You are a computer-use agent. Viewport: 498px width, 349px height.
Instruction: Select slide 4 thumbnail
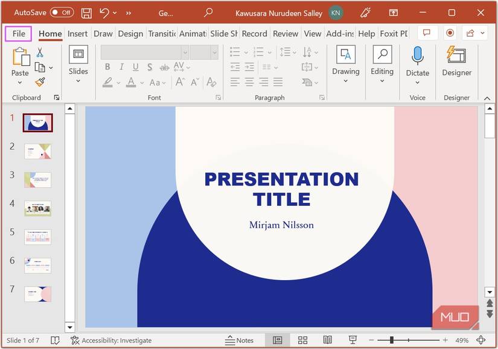37,208
